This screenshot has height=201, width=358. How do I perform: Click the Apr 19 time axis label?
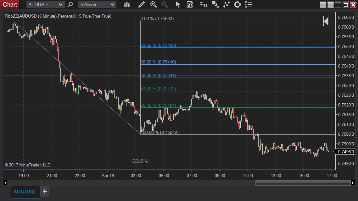(108, 176)
